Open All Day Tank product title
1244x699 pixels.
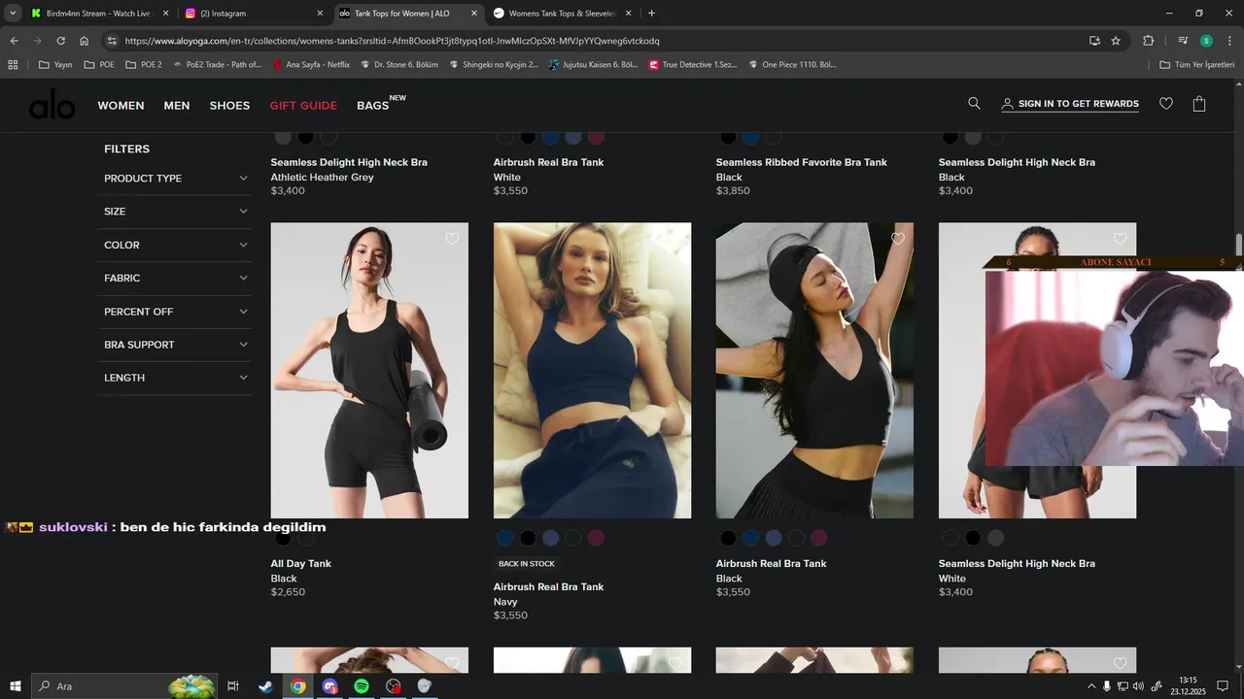click(x=301, y=563)
